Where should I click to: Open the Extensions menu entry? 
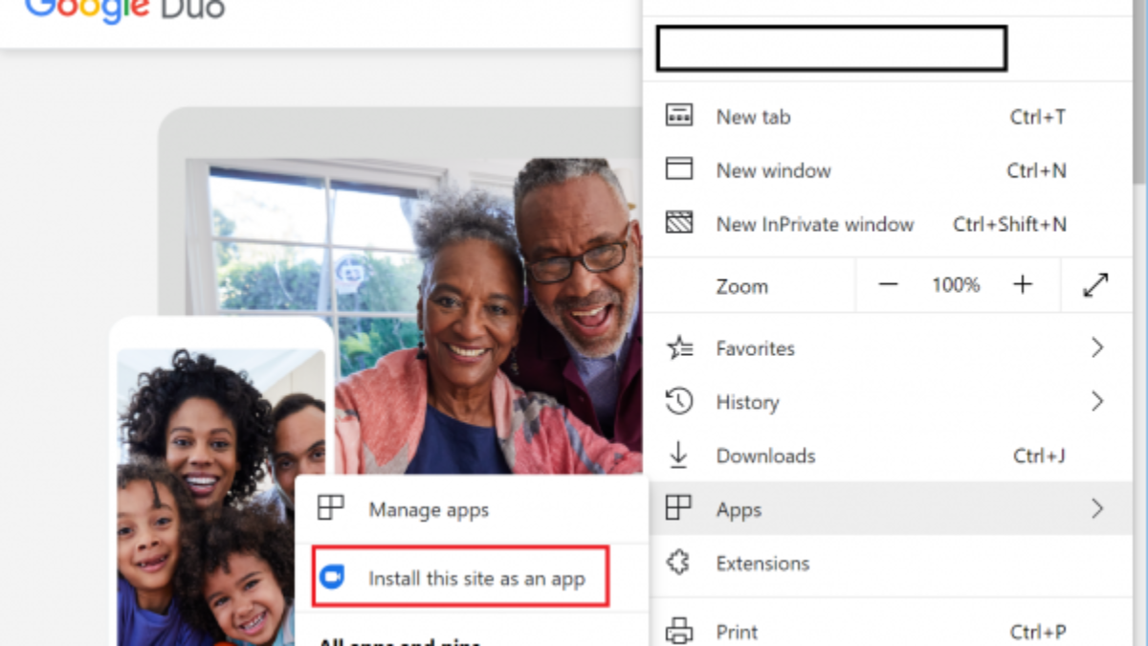(889, 563)
